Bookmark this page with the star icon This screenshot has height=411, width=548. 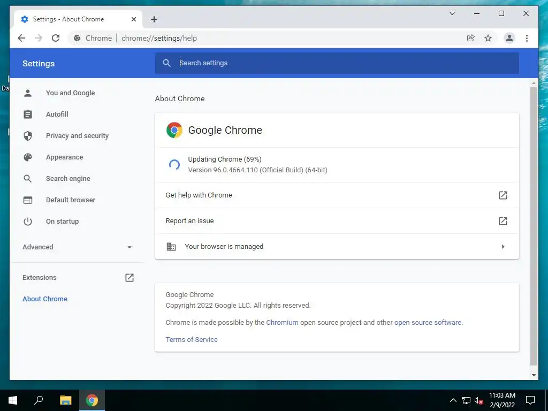pyautogui.click(x=488, y=38)
